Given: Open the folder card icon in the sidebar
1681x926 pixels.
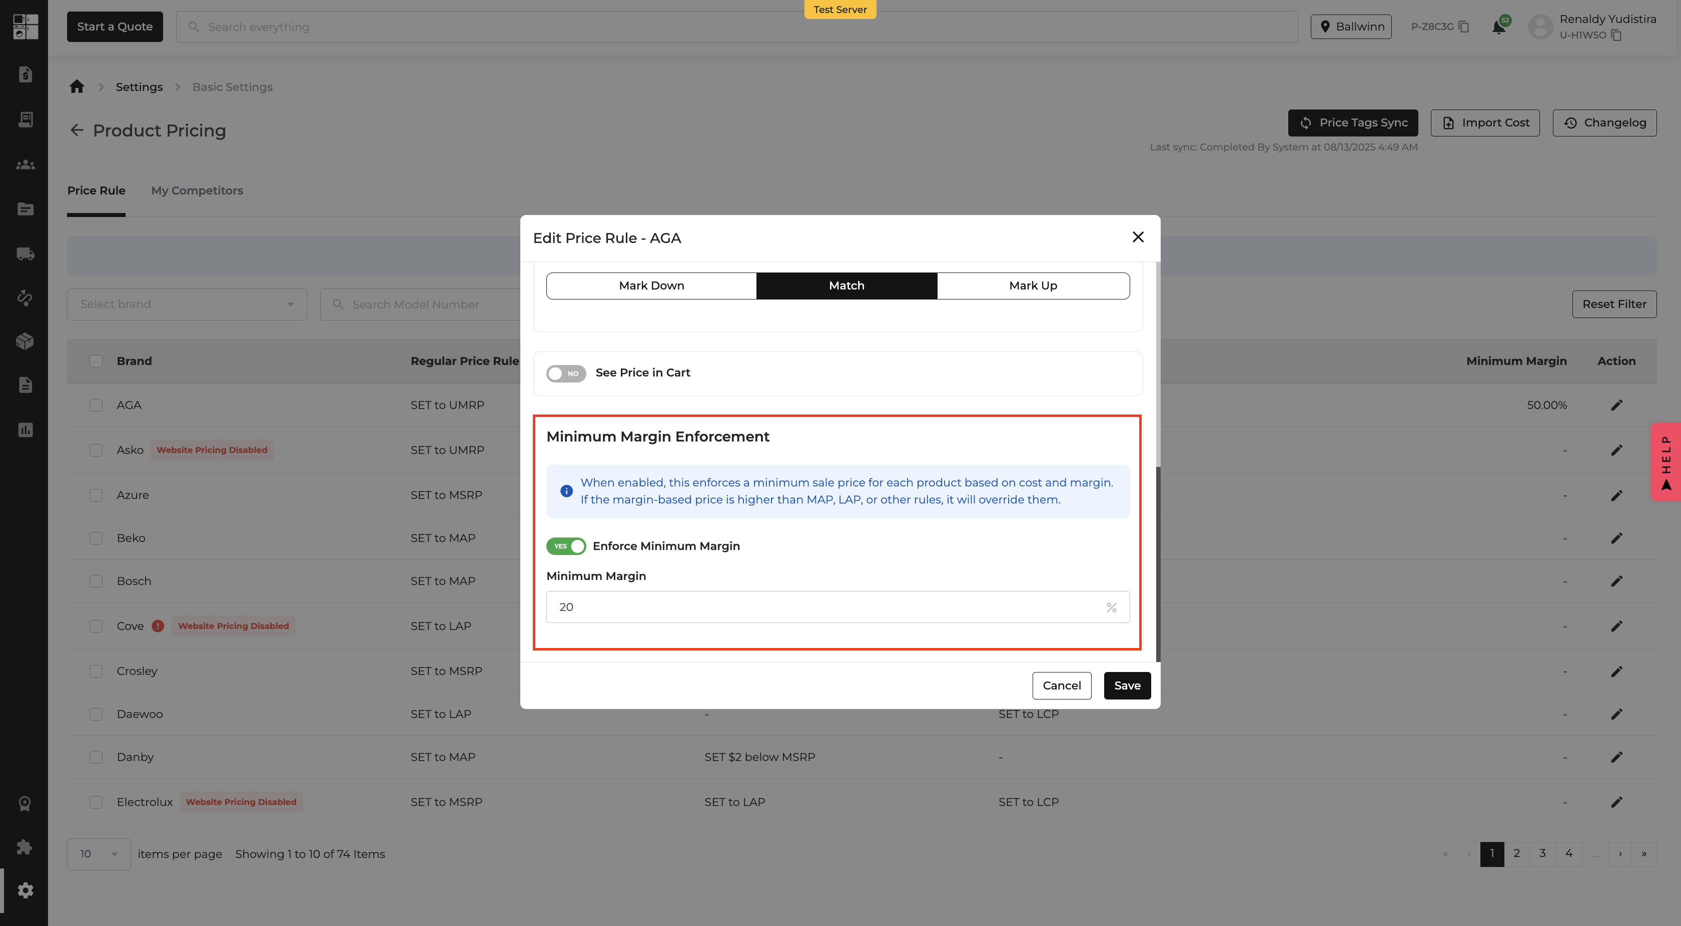Looking at the screenshot, I should click(x=26, y=209).
